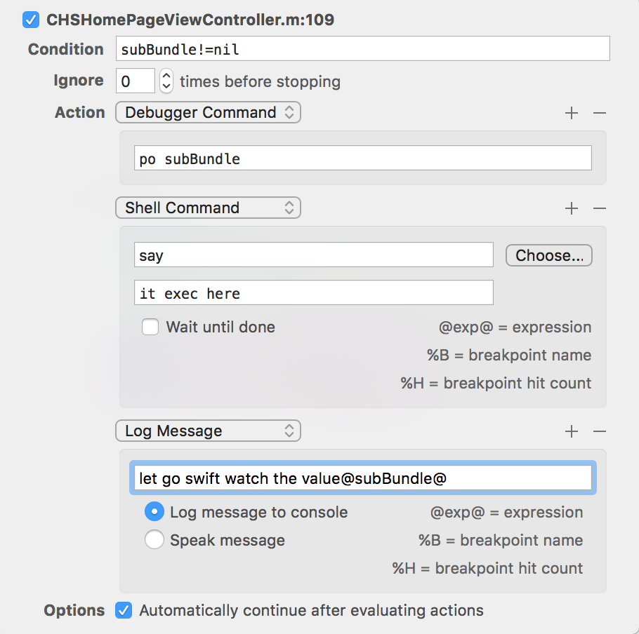Remove the Debugger Command action
Screen dimensions: 639x634
[600, 112]
